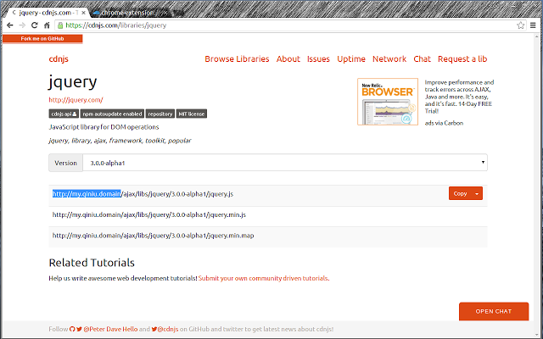Screen dimensions: 543x339
Task: Open the @Peter Dave Hello footer link
Action: [110, 329]
